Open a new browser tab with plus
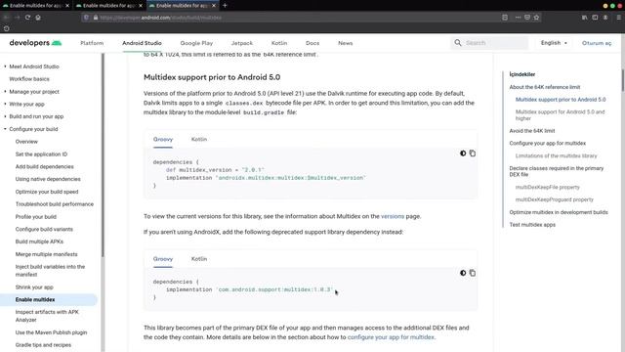 [x=225, y=6]
